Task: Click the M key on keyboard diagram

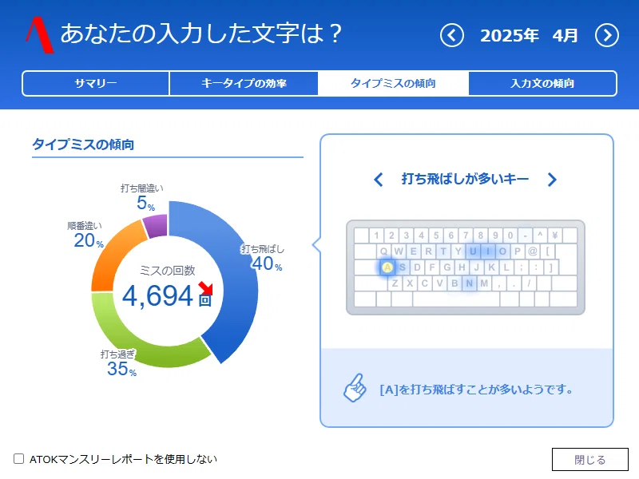Action: [484, 283]
